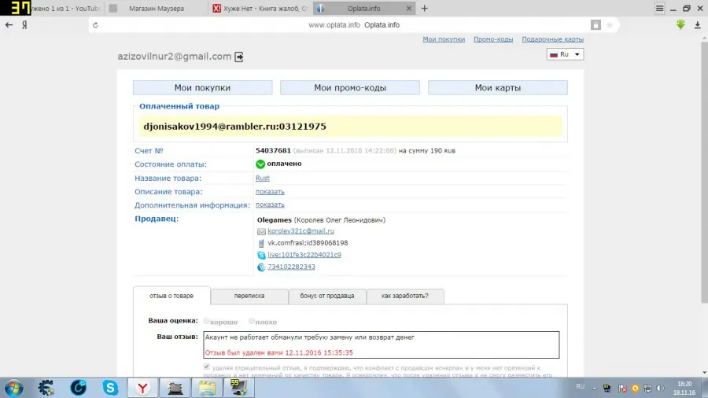Open the file explorer folder in taskbar
Screen dimensions: 708x398
[207, 388]
